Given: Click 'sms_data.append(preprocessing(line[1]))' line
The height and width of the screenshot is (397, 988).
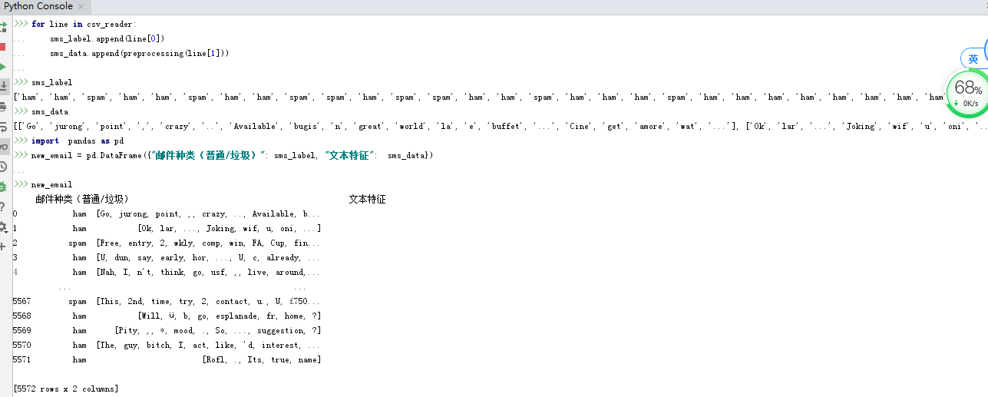Looking at the screenshot, I should (x=140, y=53).
